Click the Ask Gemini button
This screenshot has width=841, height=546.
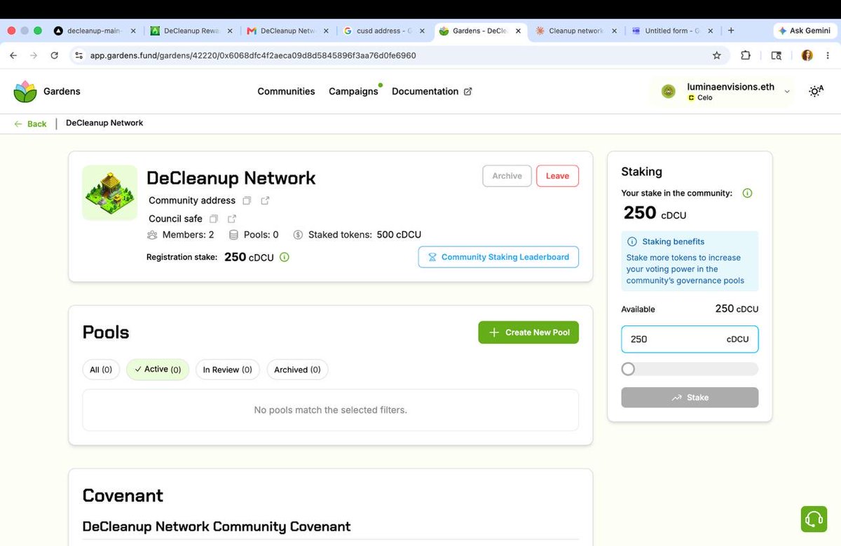[805, 31]
